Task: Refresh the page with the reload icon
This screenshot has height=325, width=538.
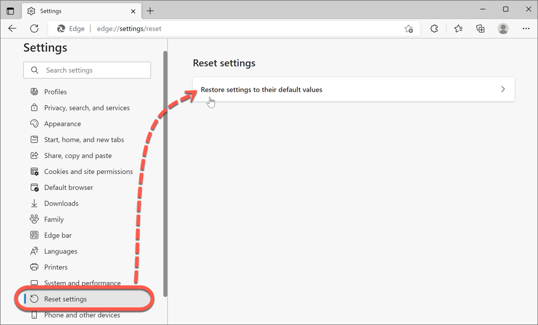Action: pos(34,28)
